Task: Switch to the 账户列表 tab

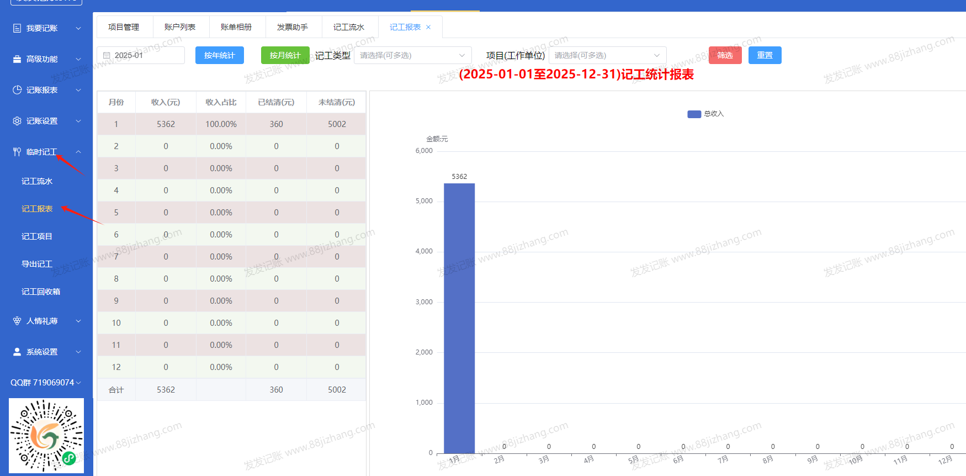Action: click(x=180, y=27)
